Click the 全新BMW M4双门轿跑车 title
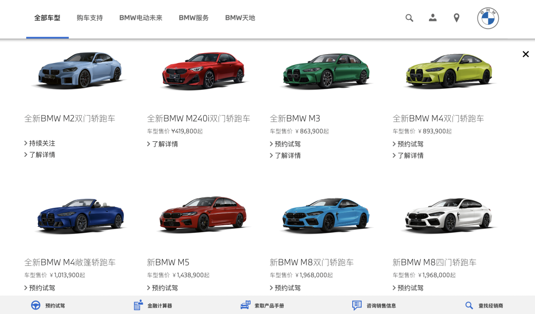 click(x=438, y=119)
